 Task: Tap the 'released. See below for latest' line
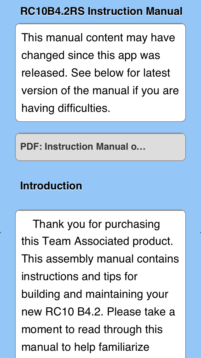point(96,73)
